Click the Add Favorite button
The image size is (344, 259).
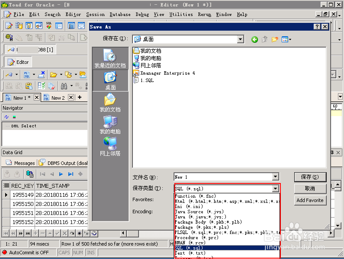click(x=310, y=200)
